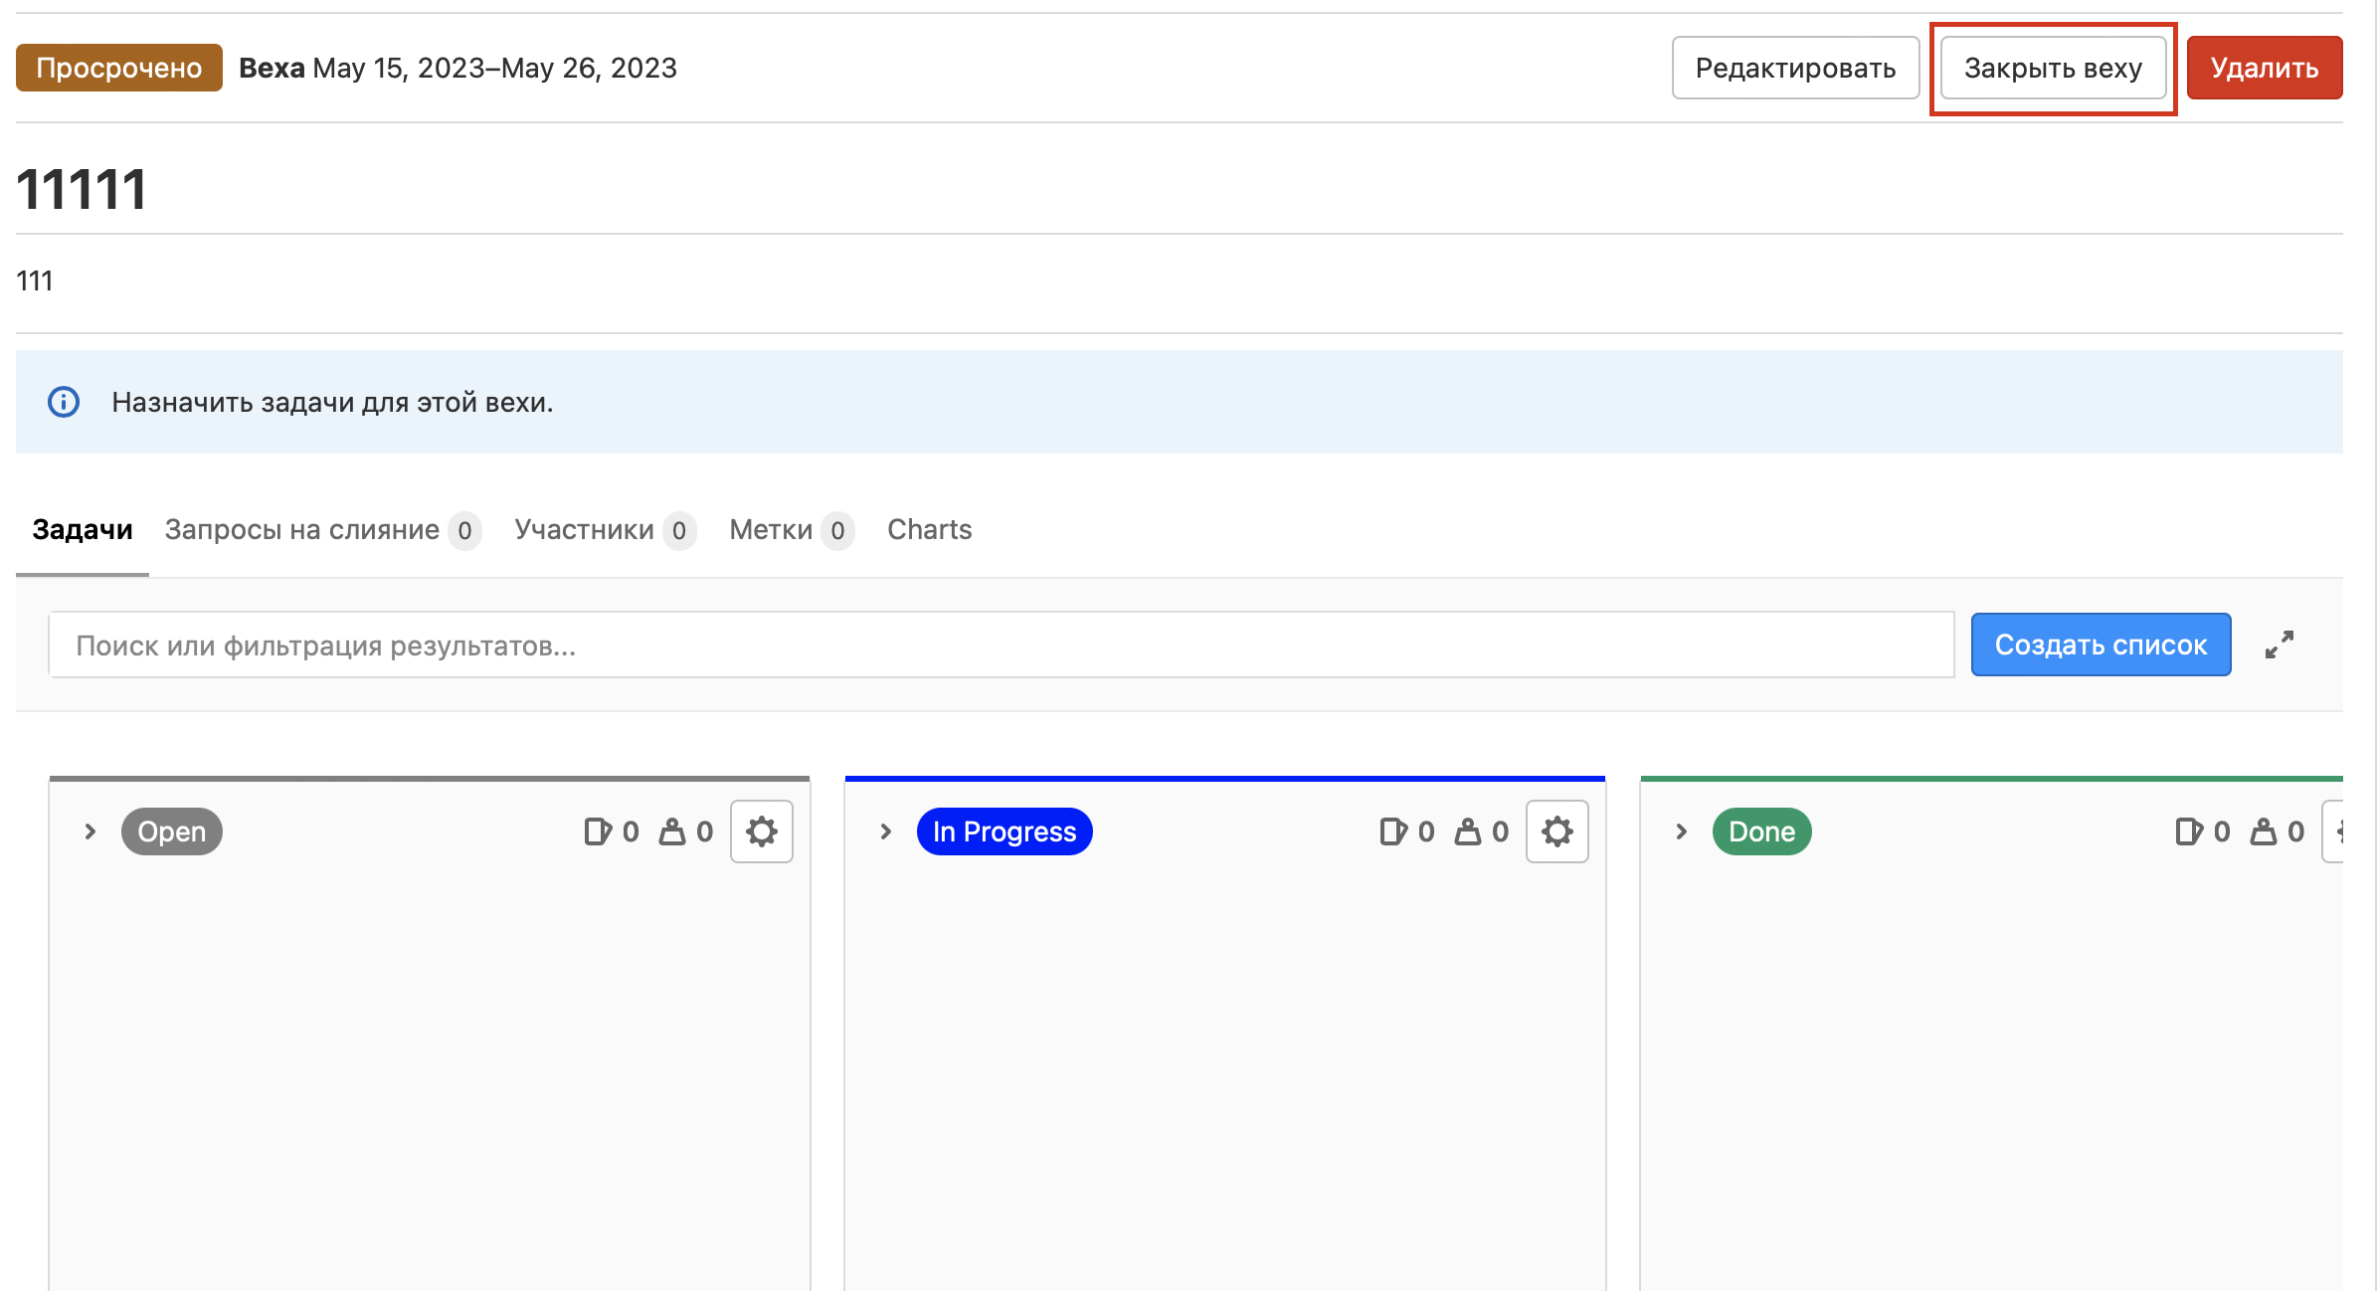Click the Редактировать button

(1795, 68)
